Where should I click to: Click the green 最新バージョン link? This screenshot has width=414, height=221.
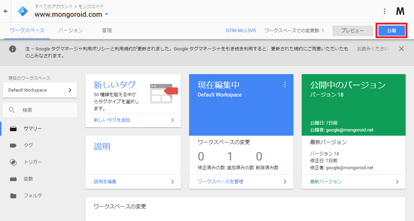click(326, 181)
